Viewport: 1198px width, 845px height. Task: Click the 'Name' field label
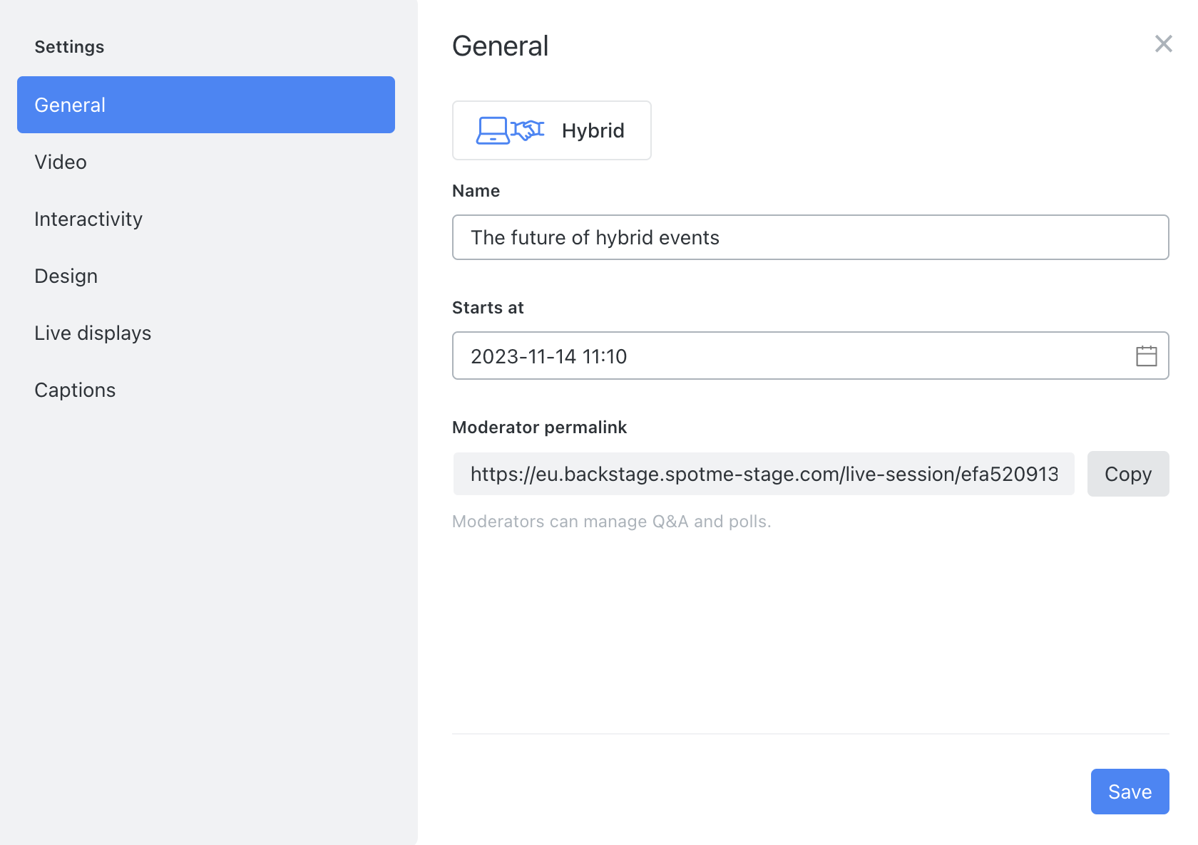click(x=476, y=191)
